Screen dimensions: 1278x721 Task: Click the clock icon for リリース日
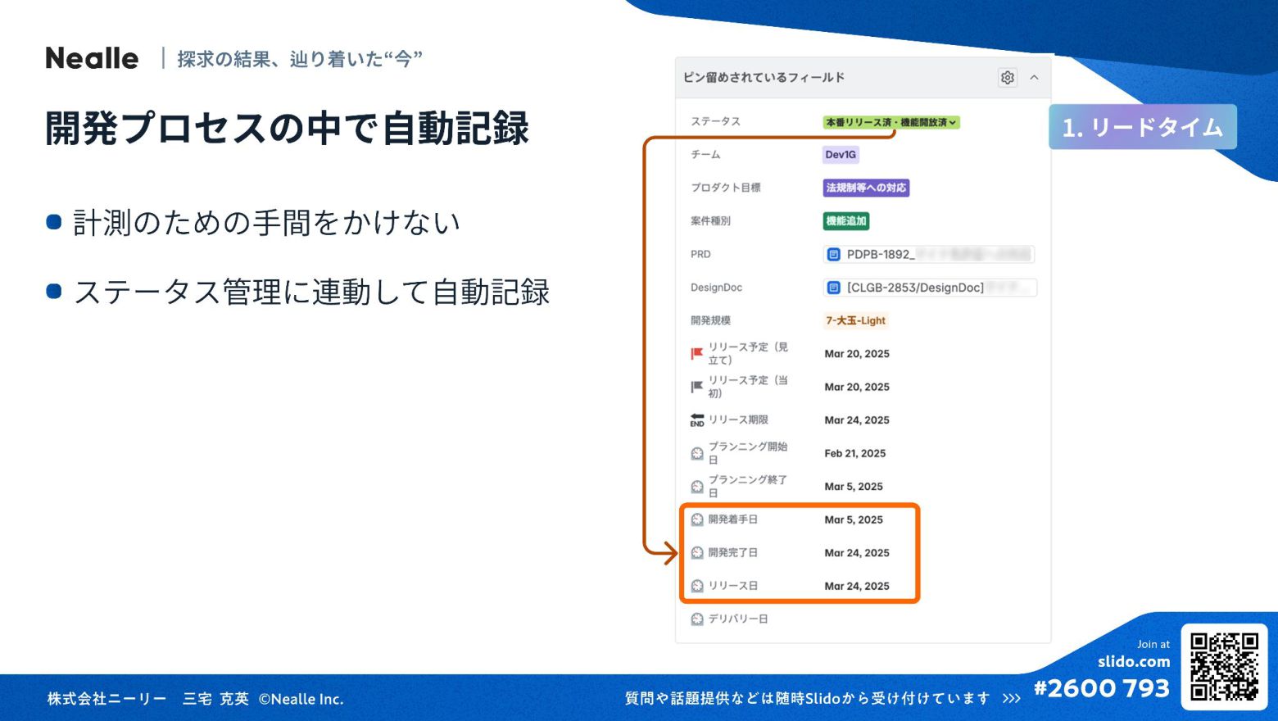696,586
